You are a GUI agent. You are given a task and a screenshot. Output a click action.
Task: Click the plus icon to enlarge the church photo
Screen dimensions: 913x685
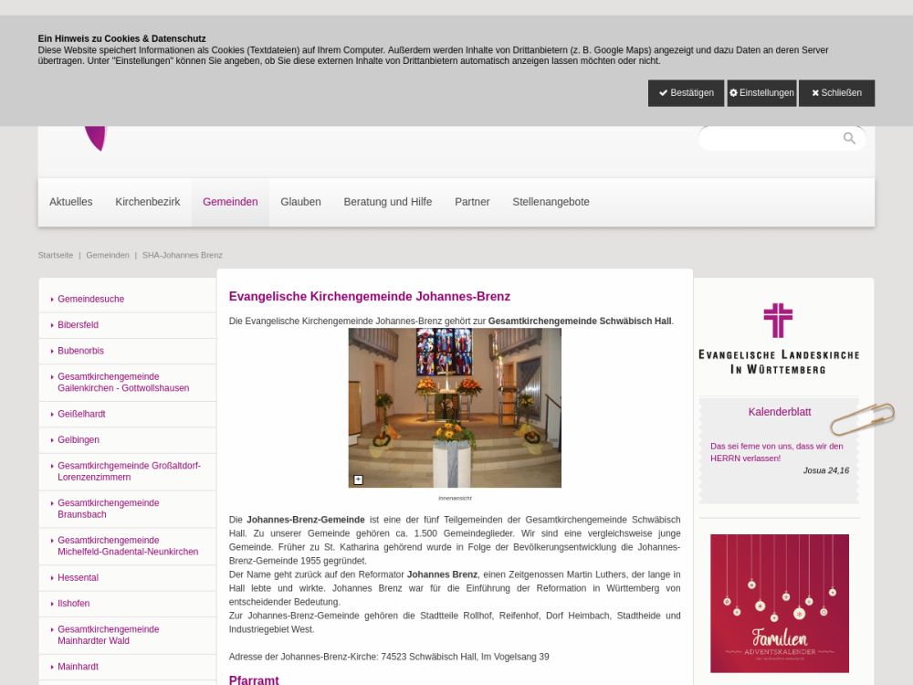pos(358,479)
